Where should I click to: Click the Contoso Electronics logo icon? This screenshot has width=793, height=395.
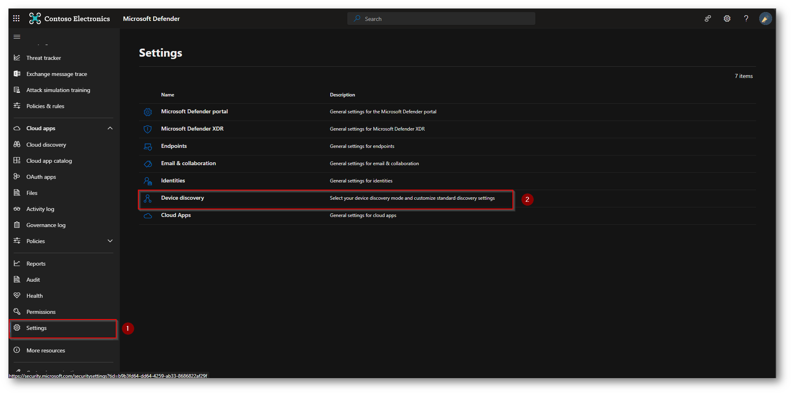[35, 18]
